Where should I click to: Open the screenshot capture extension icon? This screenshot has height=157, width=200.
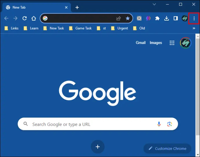click(x=139, y=18)
